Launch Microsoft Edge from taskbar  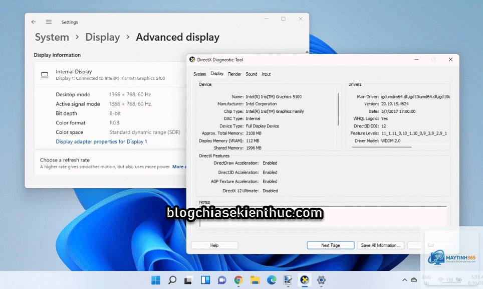[x=272, y=280]
